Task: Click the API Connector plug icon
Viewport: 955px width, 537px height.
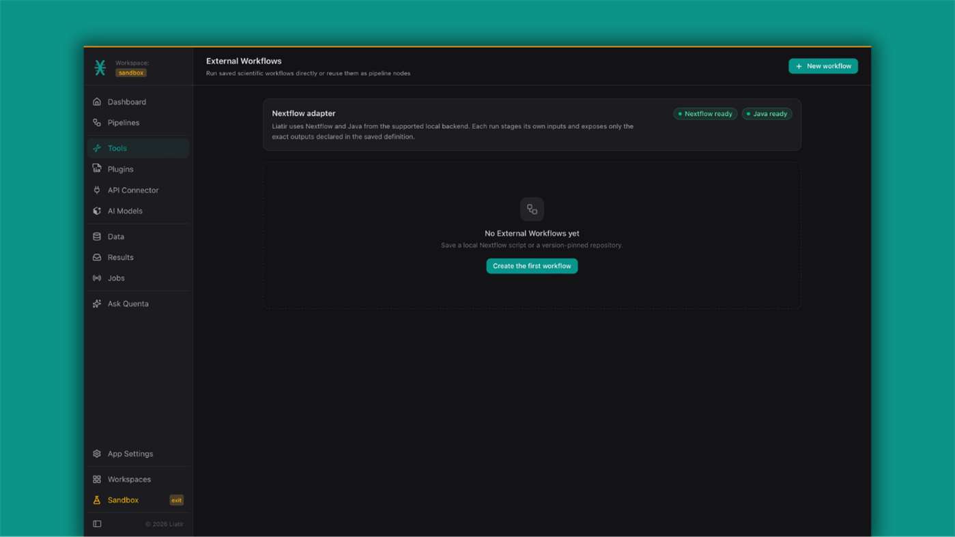Action: point(97,190)
